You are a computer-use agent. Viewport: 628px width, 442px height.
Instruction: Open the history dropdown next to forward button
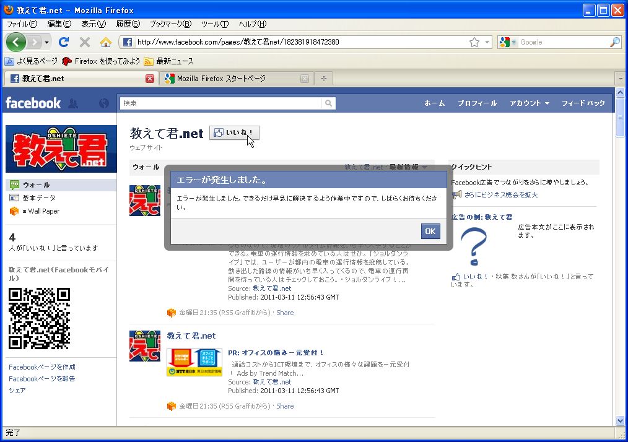click(x=46, y=43)
